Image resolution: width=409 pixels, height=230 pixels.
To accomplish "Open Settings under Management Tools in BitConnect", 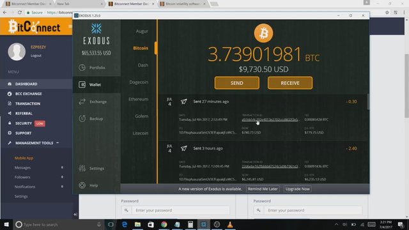I will click(x=21, y=196).
